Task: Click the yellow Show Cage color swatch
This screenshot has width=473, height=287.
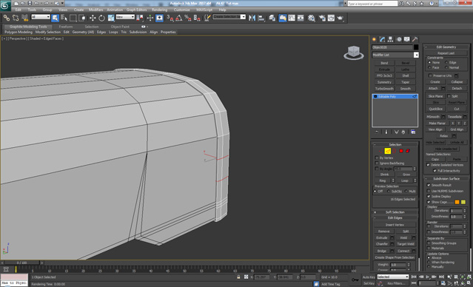Action: pyautogui.click(x=463, y=202)
